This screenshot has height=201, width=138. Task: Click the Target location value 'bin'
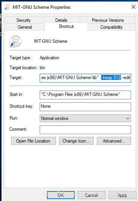click(x=42, y=68)
